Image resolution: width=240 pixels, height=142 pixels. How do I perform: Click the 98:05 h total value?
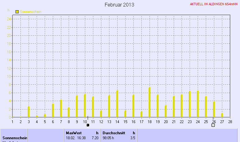(108, 138)
